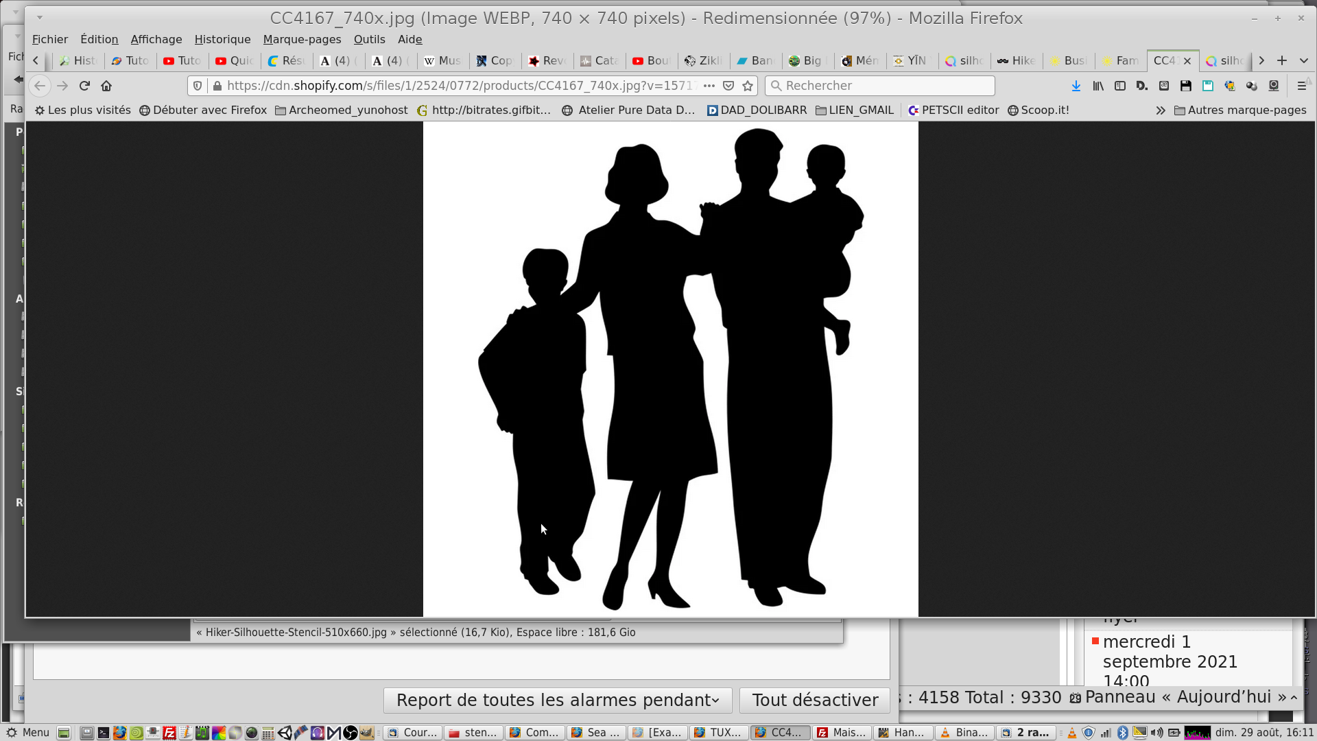
Task: Click the Firefox reload page button
Action: click(x=84, y=86)
